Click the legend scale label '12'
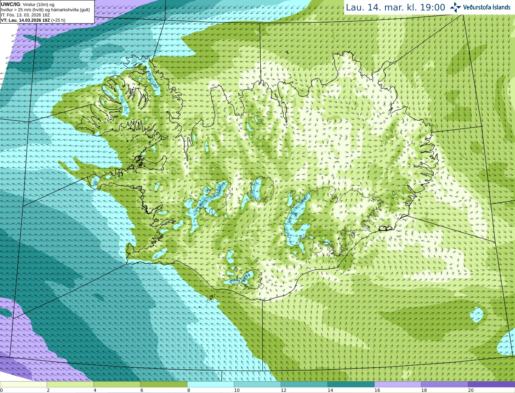515x393 pixels. [x=284, y=390]
